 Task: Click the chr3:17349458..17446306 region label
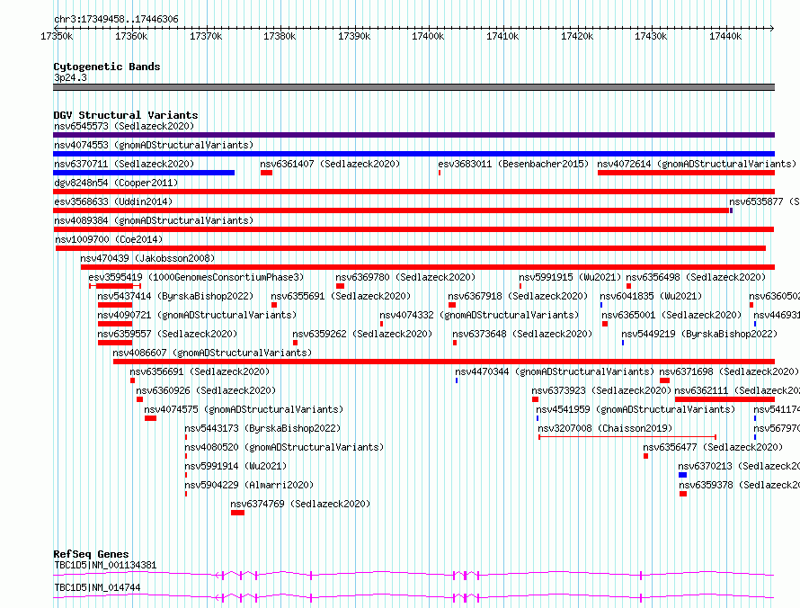116,19
